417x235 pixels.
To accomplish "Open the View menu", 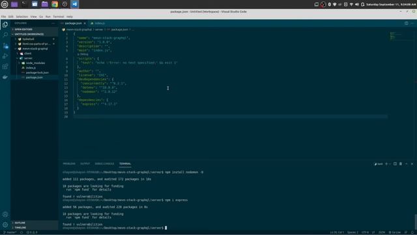I will point(33,16).
